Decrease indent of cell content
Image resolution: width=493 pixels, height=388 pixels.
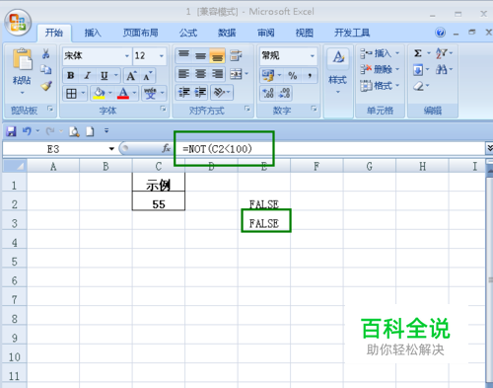click(x=184, y=93)
